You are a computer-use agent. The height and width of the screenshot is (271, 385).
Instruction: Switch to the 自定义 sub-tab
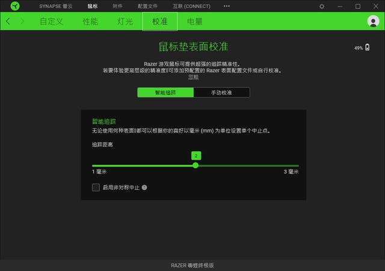coord(51,22)
